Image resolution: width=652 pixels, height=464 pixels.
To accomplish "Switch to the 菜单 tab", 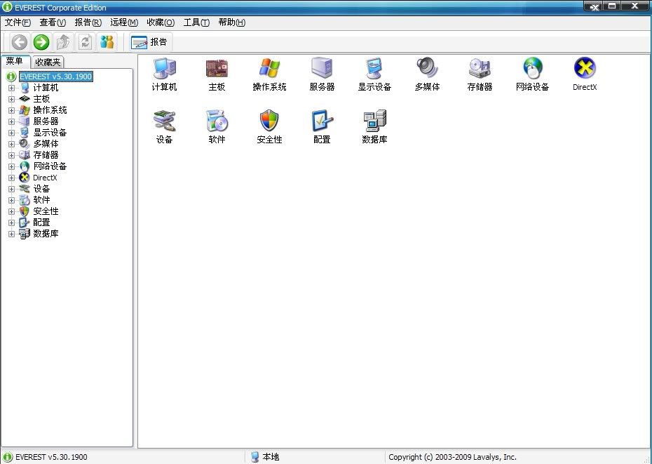I will [15, 61].
